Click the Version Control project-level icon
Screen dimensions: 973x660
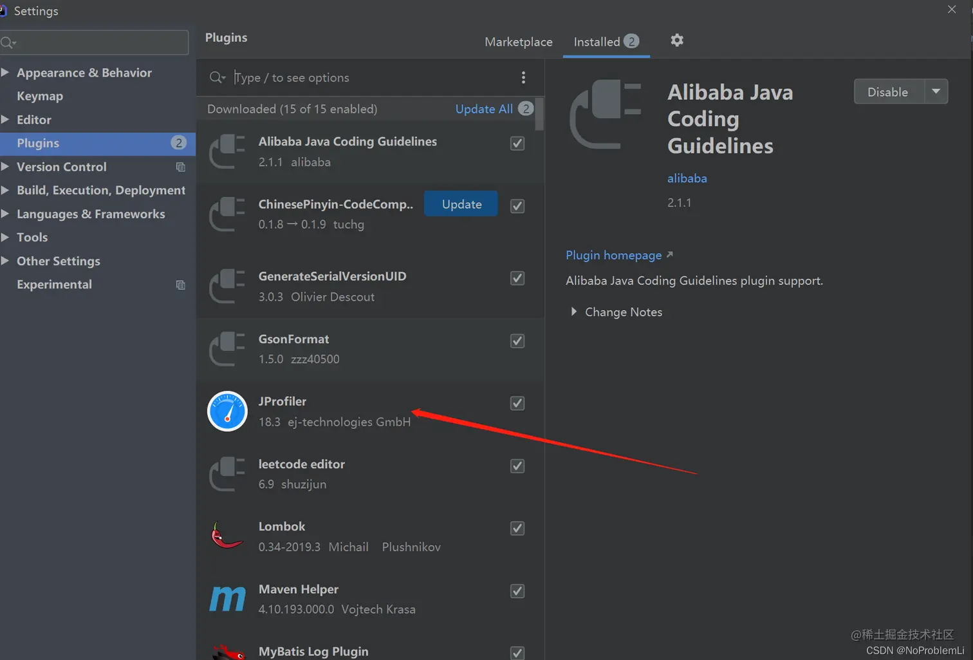(x=181, y=167)
